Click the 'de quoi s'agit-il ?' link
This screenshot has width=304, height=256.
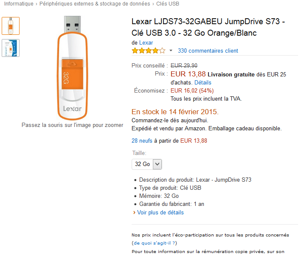[154, 243]
